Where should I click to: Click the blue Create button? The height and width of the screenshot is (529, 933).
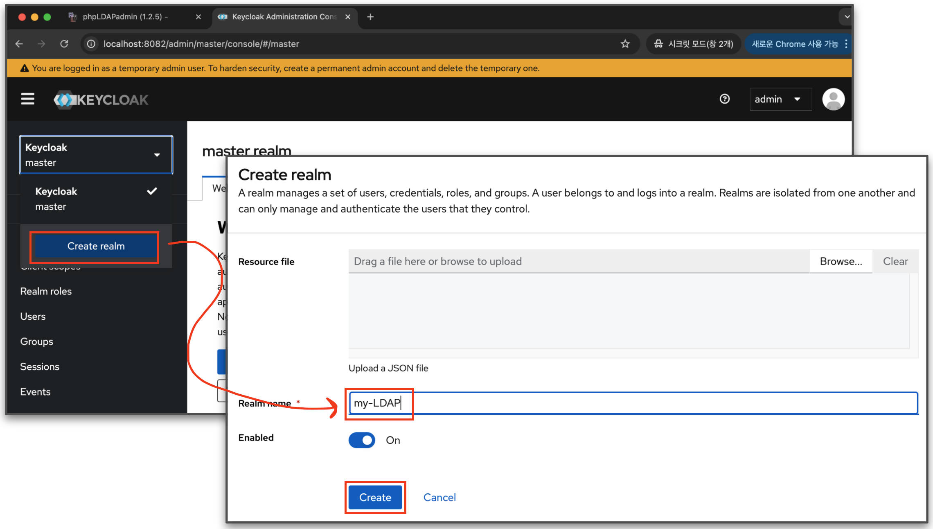pyautogui.click(x=375, y=497)
